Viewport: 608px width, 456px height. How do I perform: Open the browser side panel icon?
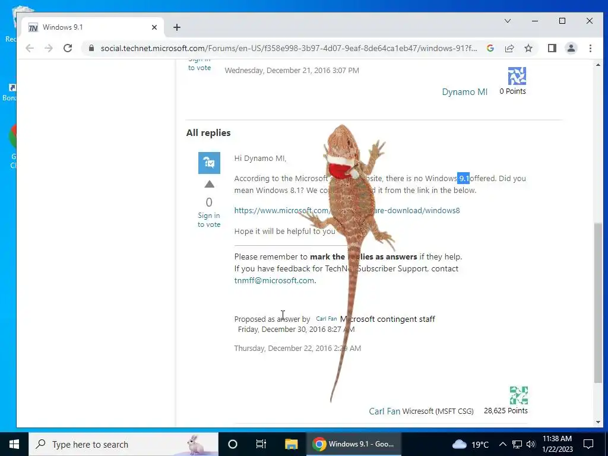coord(552,48)
